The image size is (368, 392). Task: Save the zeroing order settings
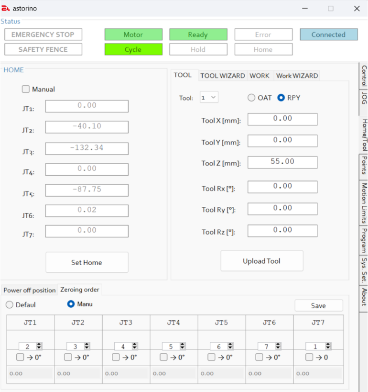(x=318, y=306)
